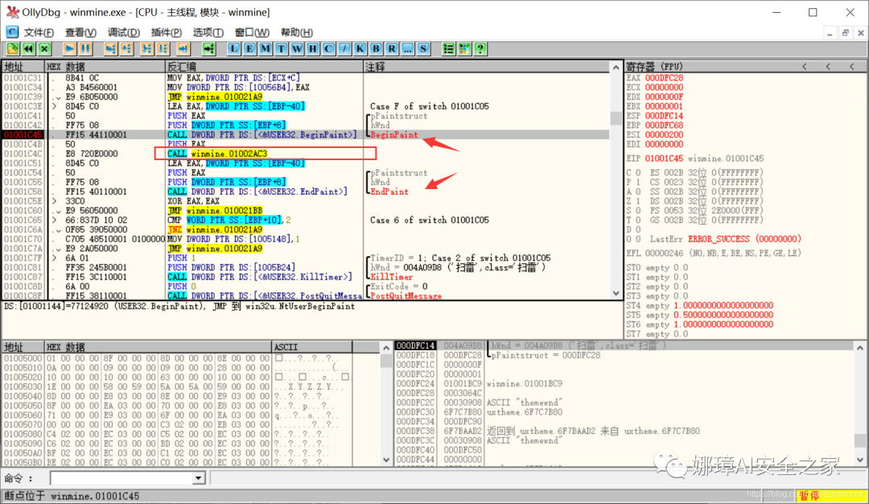Show the CPU window with the C button
Image resolution: width=869 pixels, height=504 pixels.
[x=328, y=49]
